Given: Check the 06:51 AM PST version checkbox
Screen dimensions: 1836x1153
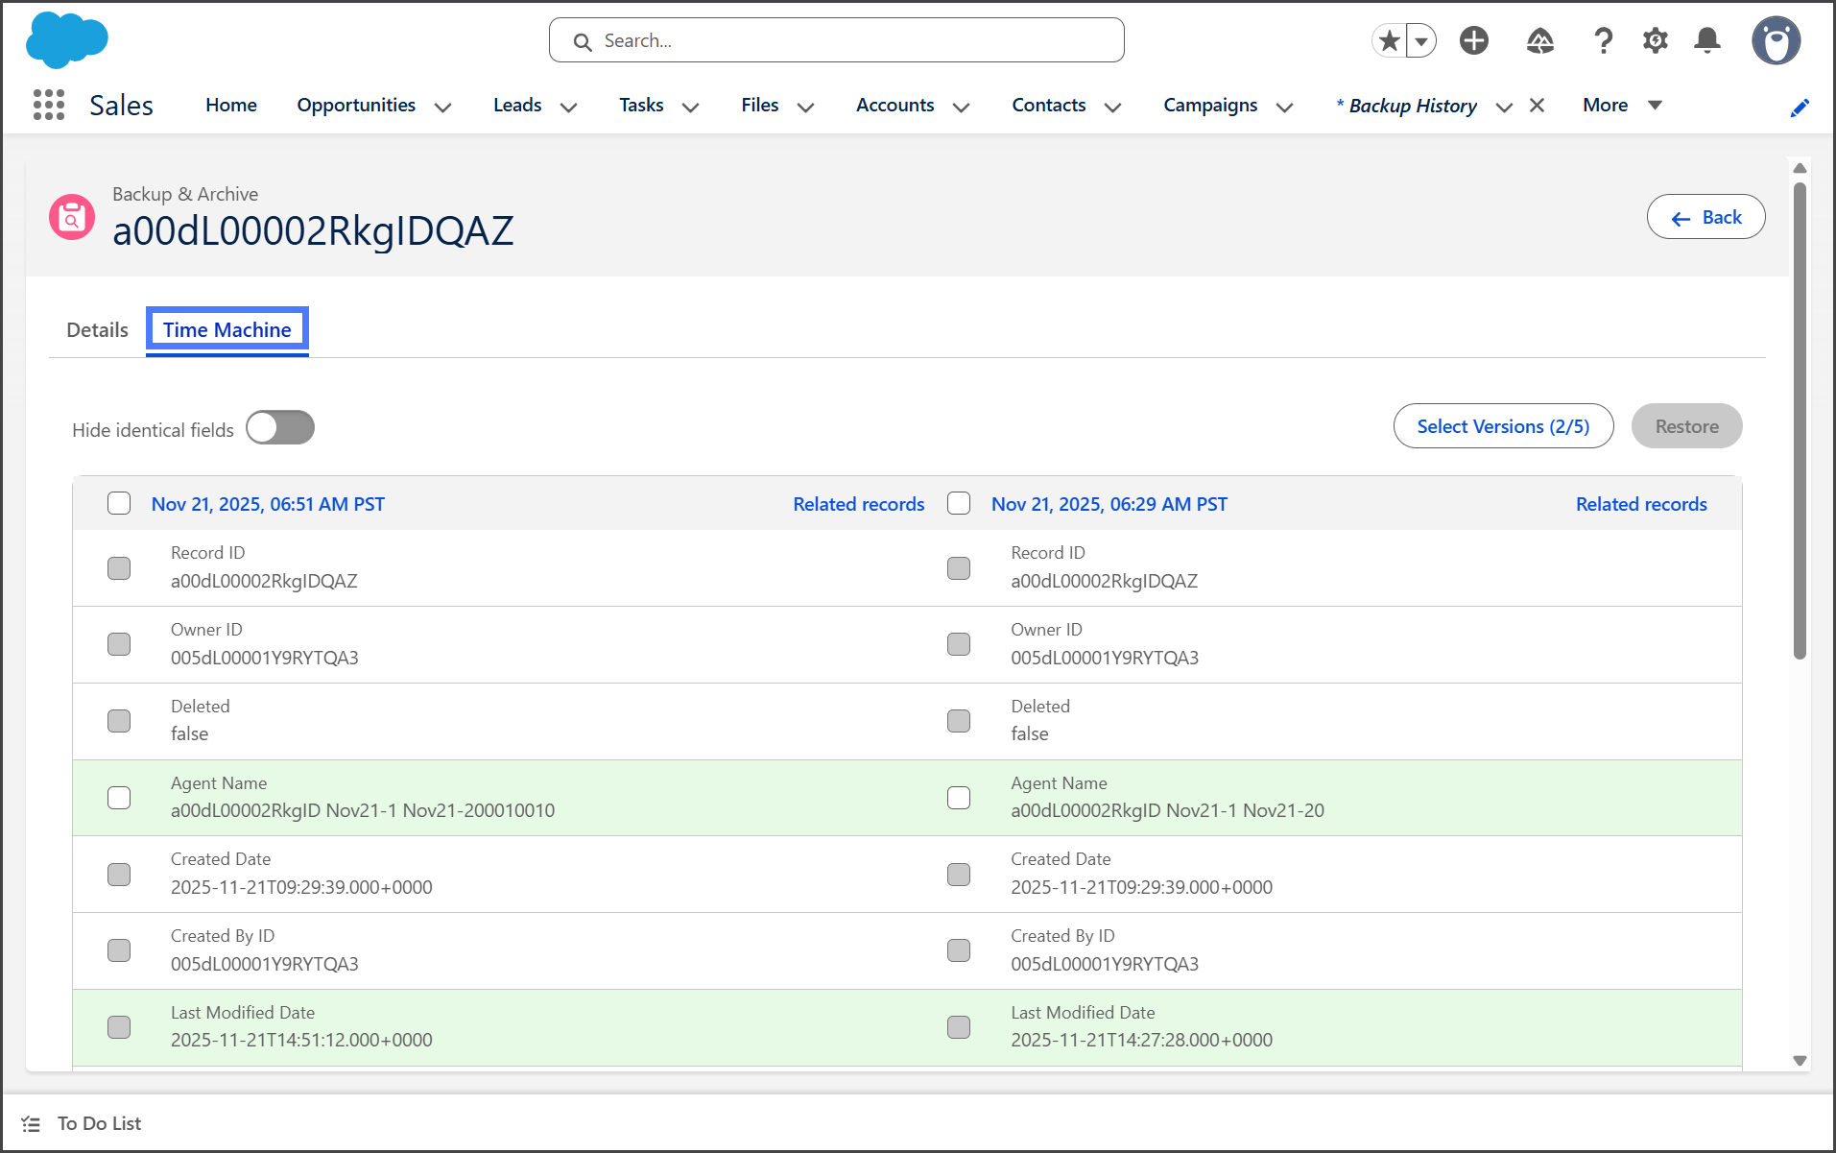Looking at the screenshot, I should click(x=119, y=504).
